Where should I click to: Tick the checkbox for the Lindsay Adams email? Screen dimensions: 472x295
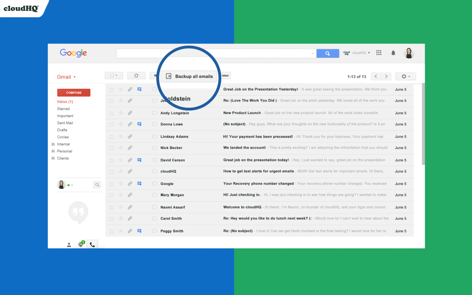click(x=111, y=137)
